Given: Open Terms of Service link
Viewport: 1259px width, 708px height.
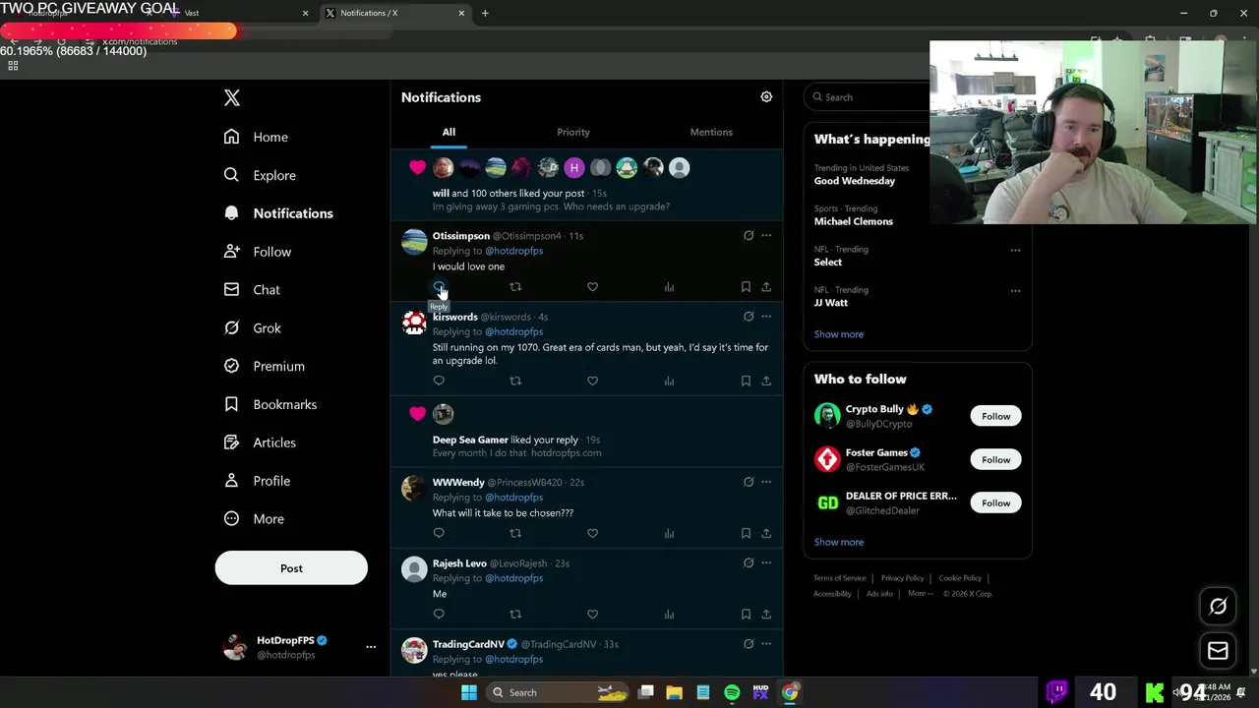Looking at the screenshot, I should tap(840, 578).
